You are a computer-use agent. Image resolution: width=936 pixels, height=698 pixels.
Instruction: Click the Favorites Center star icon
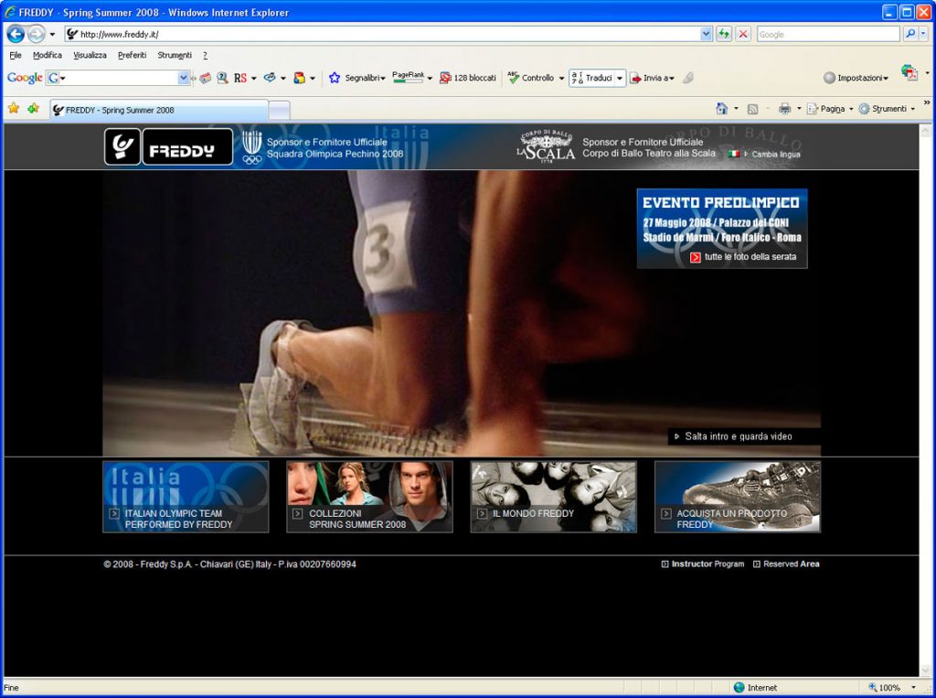click(14, 108)
